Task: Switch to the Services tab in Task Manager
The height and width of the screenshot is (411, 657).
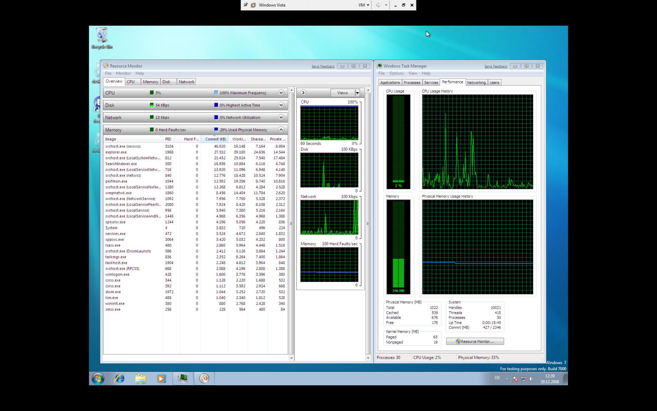Action: point(431,83)
